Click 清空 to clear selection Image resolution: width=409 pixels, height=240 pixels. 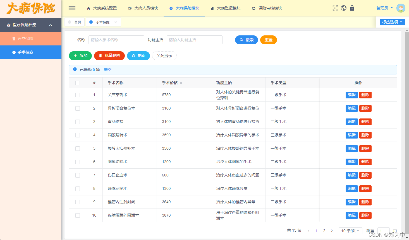pyautogui.click(x=107, y=70)
